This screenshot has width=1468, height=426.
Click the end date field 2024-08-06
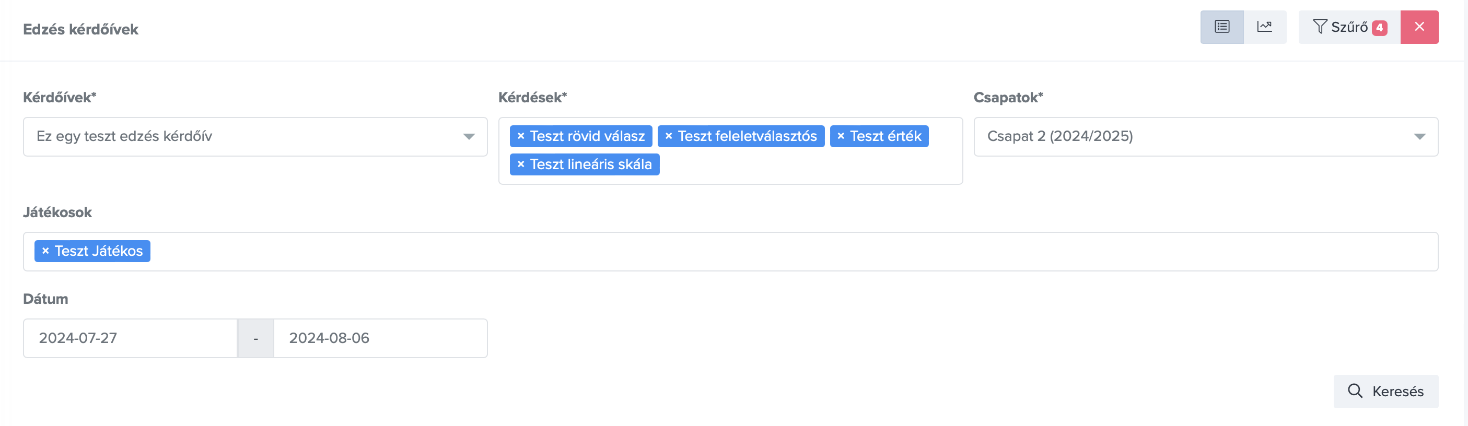tap(380, 338)
